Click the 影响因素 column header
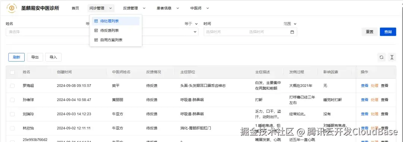 tap(331, 72)
